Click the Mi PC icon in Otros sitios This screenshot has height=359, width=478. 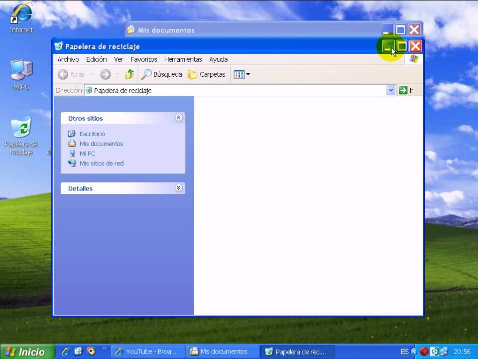click(72, 153)
